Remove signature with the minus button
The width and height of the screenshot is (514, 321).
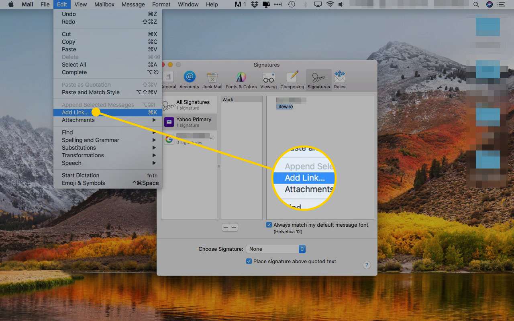(x=234, y=228)
